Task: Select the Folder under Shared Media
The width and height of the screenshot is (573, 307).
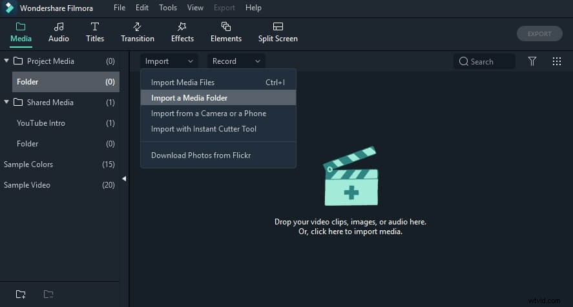Action: point(66,144)
